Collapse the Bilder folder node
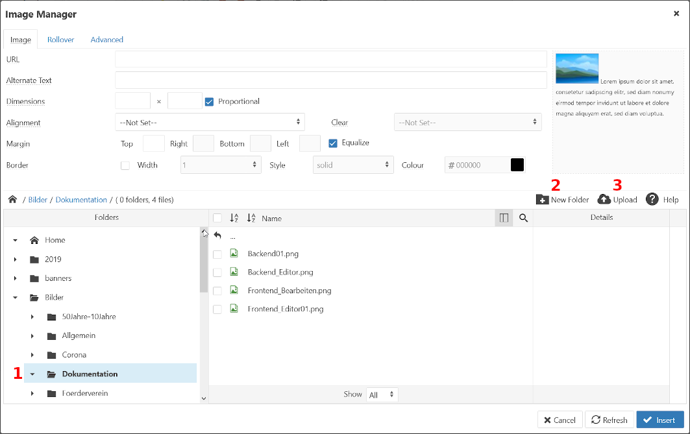Image resolution: width=690 pixels, height=434 pixels. pyautogui.click(x=16, y=298)
